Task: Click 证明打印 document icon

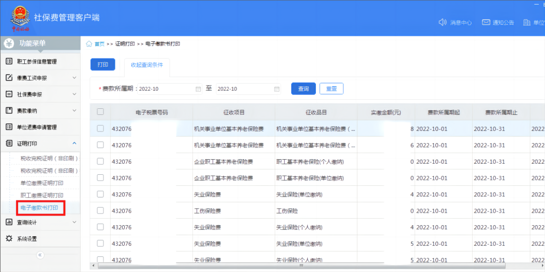Action: tap(10, 143)
